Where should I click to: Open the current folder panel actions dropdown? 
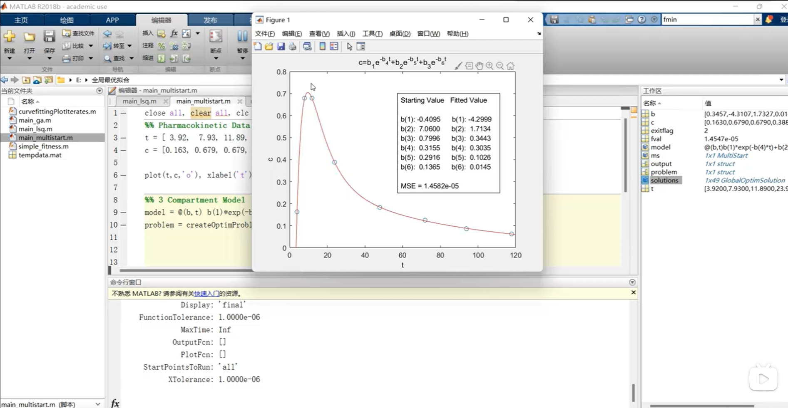point(99,91)
